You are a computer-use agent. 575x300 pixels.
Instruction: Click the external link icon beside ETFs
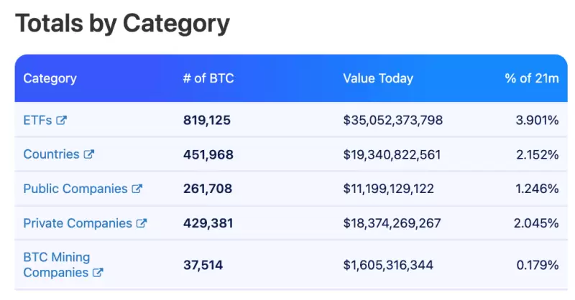(x=62, y=120)
